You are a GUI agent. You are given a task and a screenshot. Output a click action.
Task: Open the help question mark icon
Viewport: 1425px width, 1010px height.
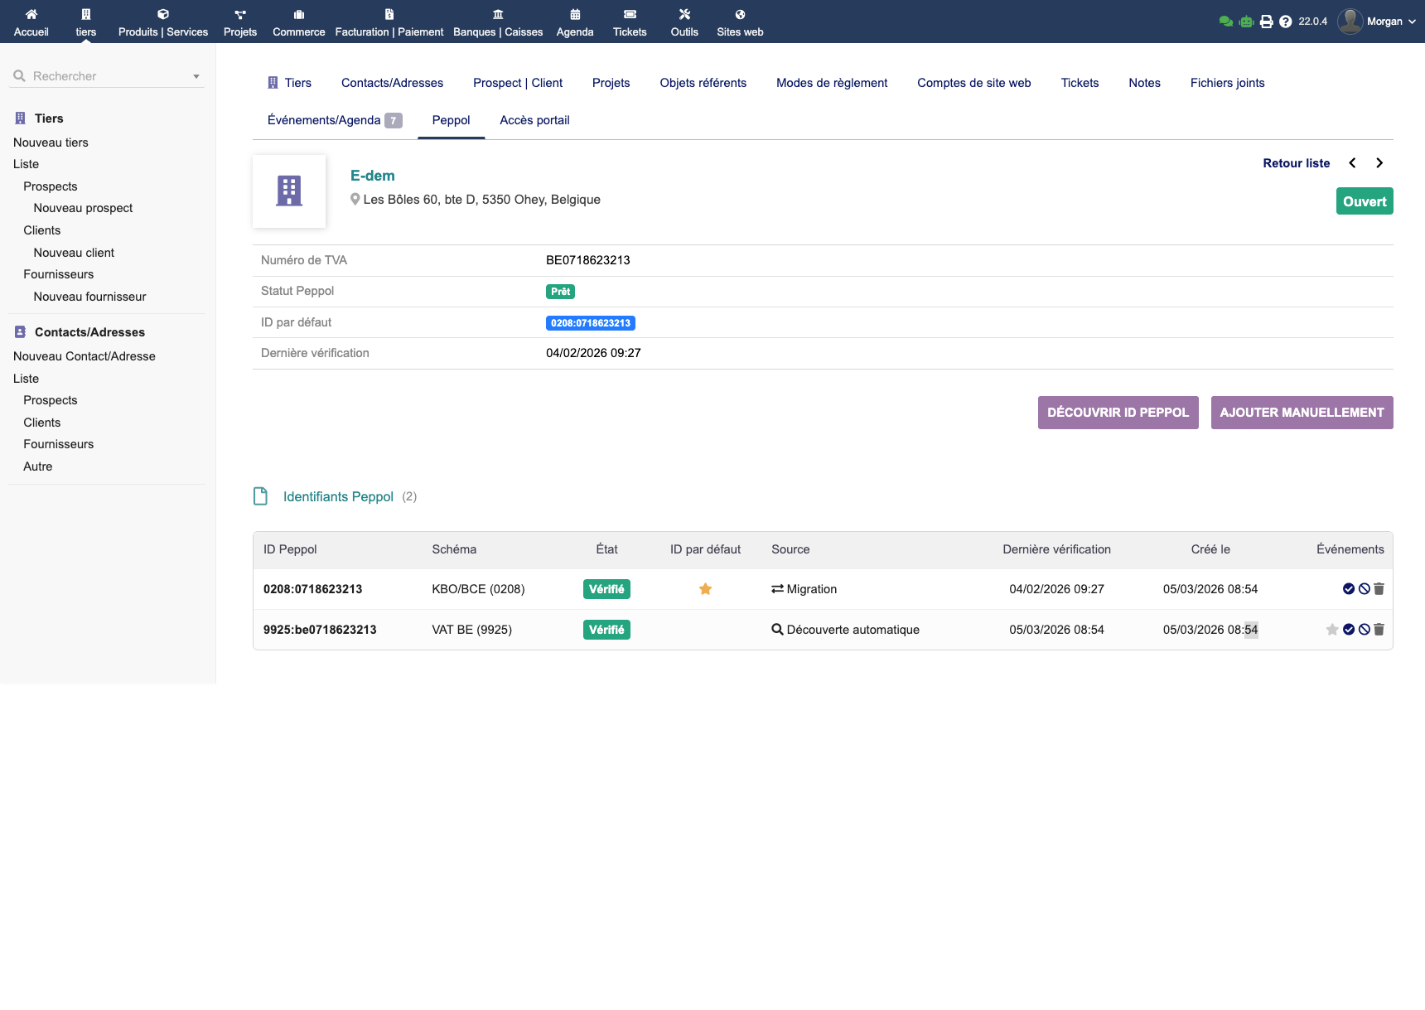1285,22
